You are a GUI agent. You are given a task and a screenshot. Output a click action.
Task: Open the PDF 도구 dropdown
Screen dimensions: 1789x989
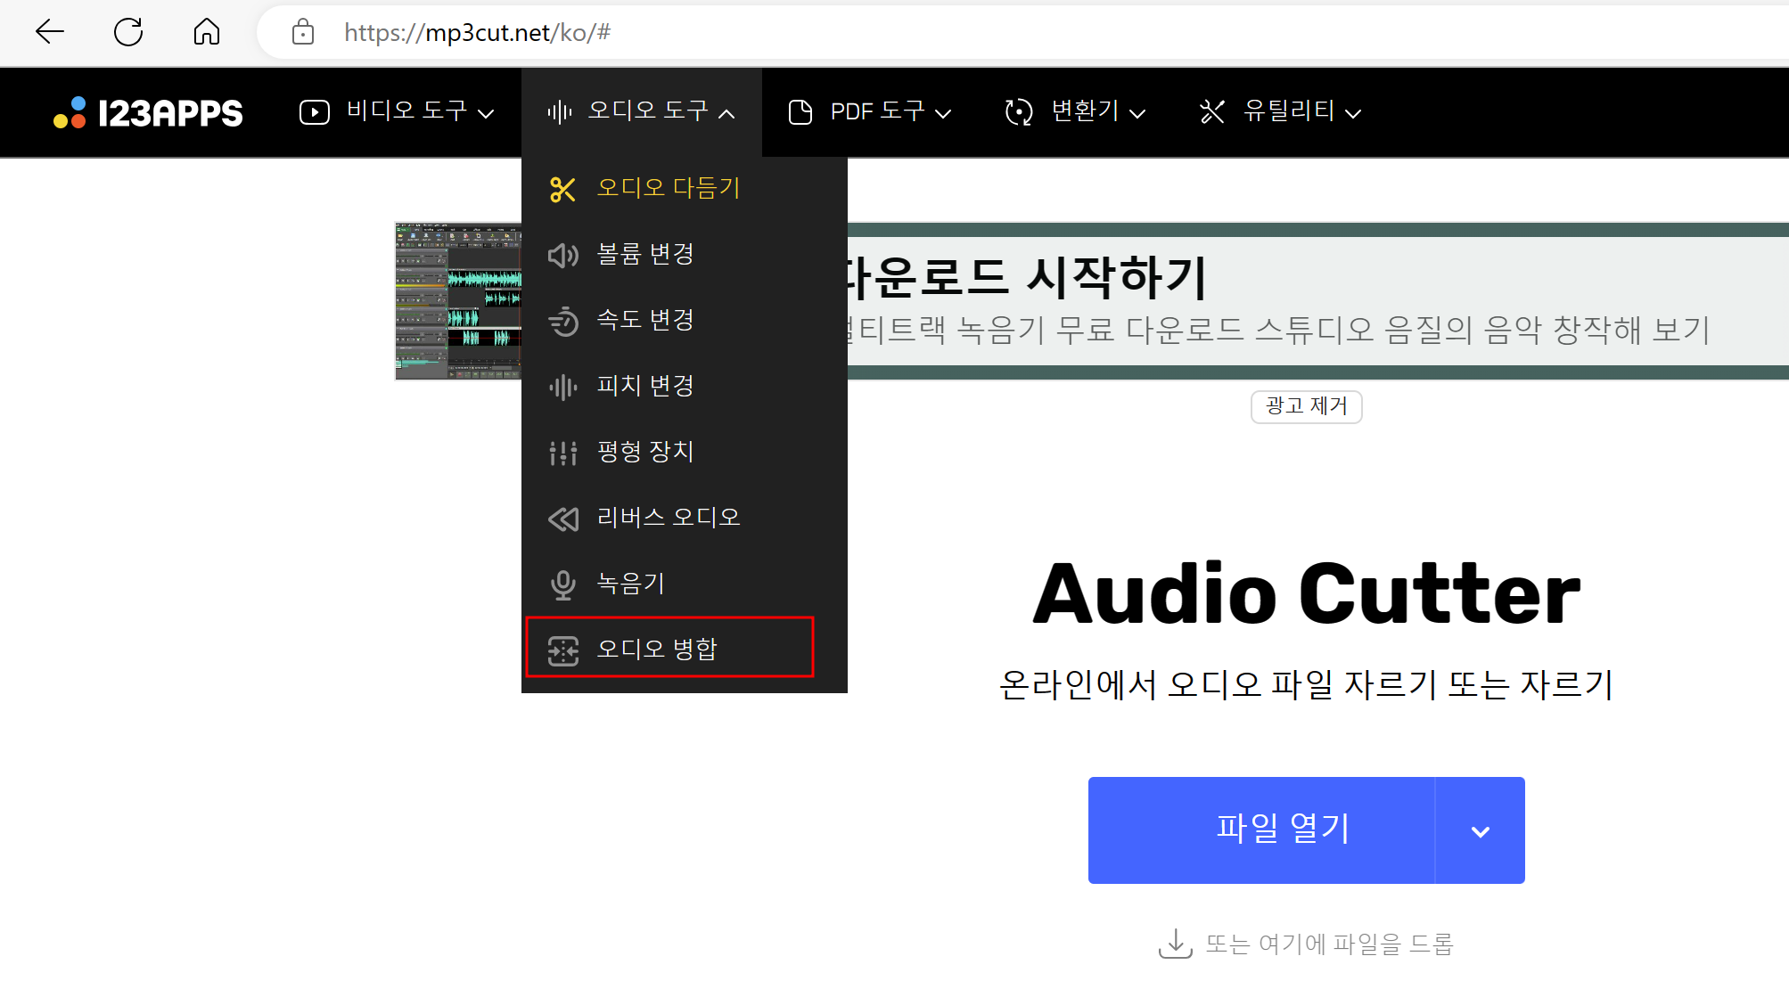pos(870,112)
